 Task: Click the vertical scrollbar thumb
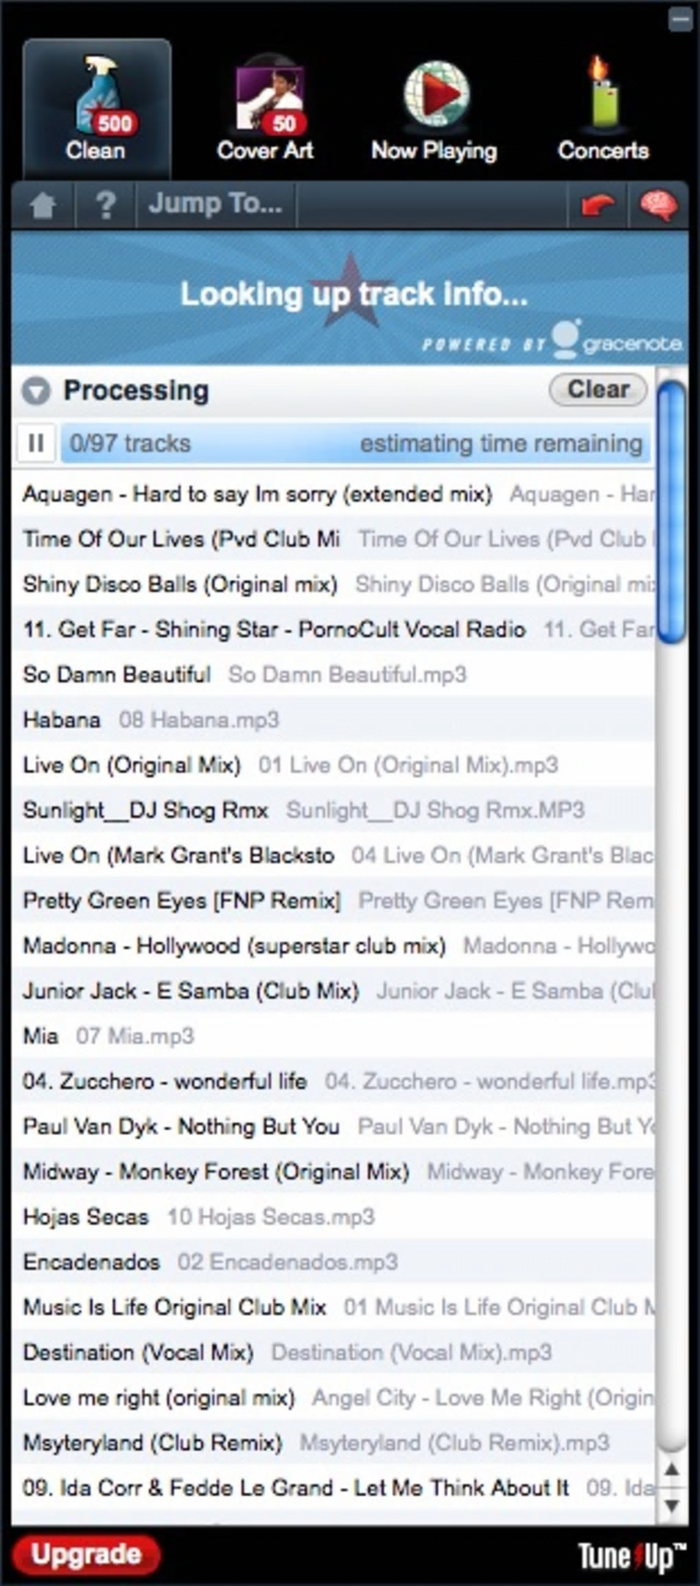671,512
